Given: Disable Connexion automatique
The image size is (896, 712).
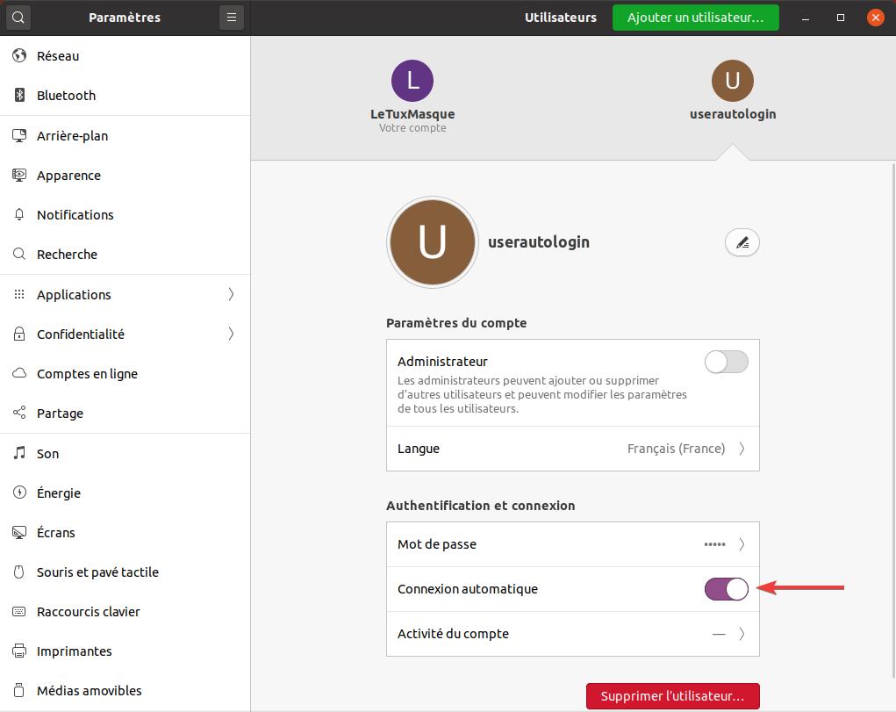Looking at the screenshot, I should coord(726,589).
